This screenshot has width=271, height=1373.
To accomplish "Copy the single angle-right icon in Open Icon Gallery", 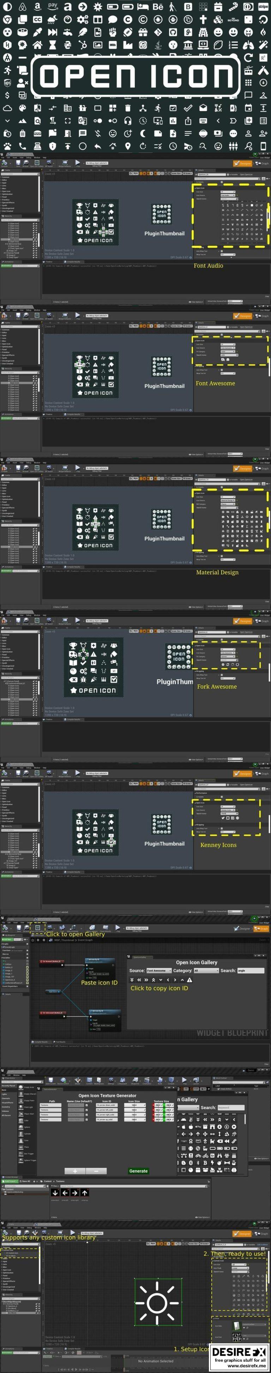I will click(175, 980).
